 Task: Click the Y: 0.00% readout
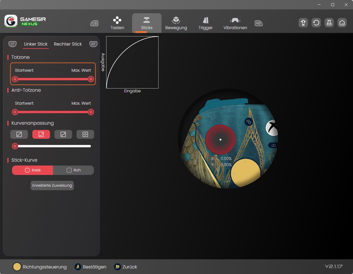click(x=222, y=165)
